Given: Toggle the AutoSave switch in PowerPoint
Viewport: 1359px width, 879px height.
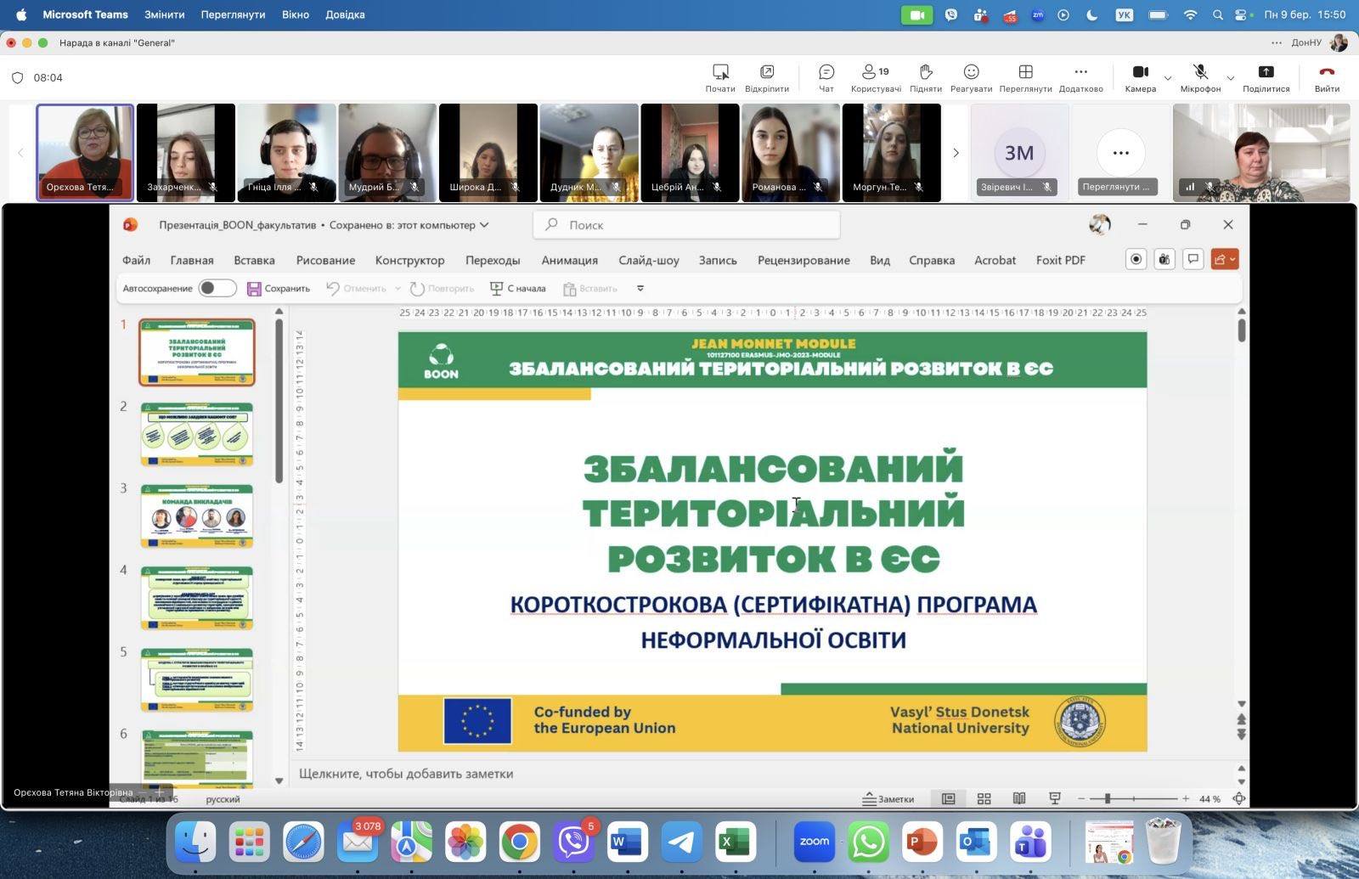Looking at the screenshot, I should pyautogui.click(x=217, y=289).
